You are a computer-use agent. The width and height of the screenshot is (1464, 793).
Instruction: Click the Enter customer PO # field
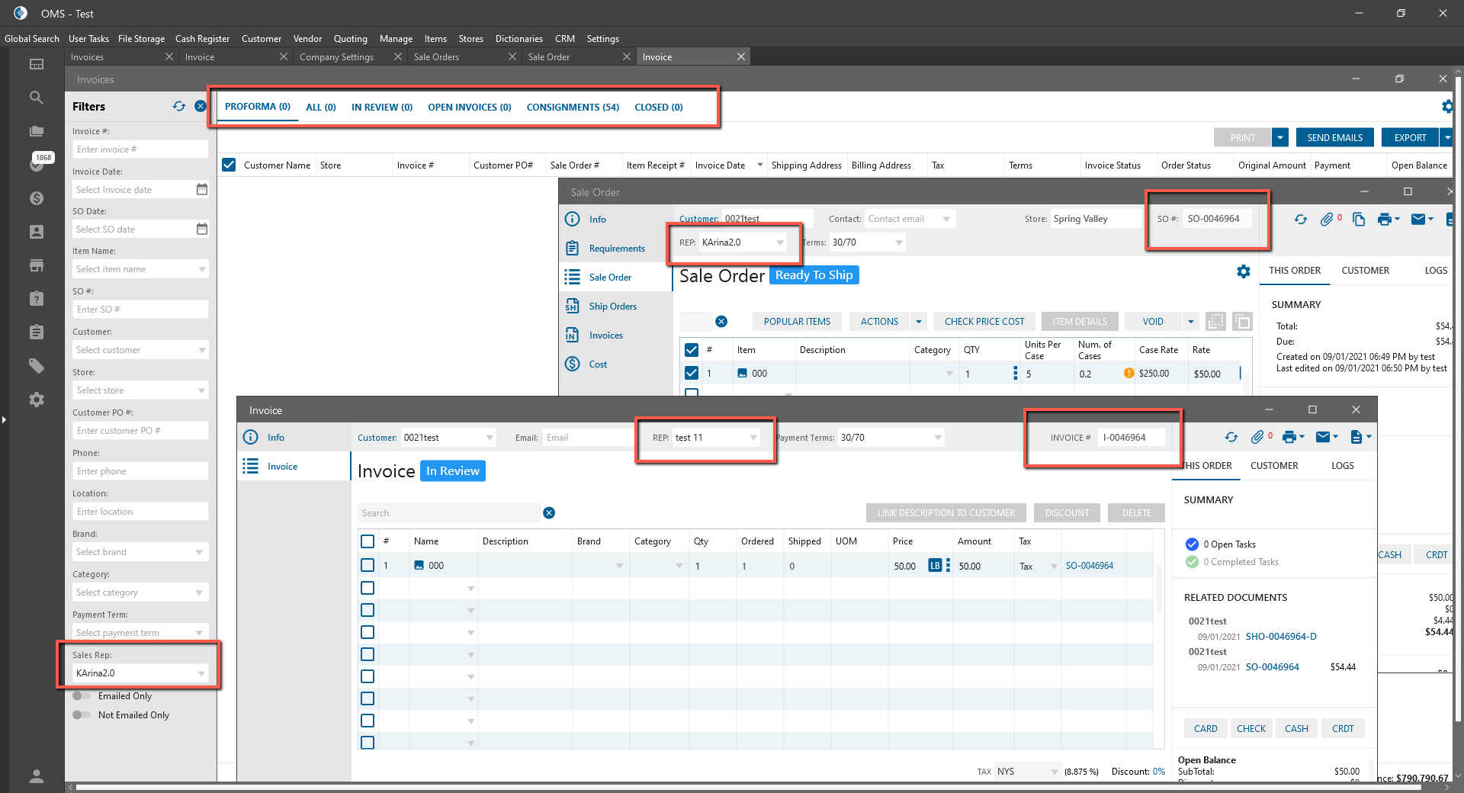pos(140,431)
